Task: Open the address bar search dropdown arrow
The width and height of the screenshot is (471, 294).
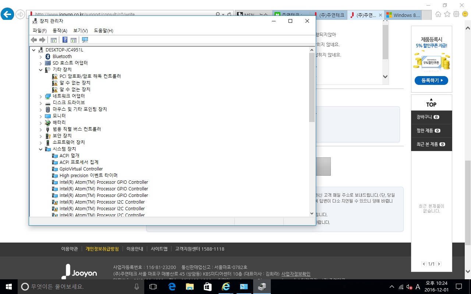Action: coord(223,14)
